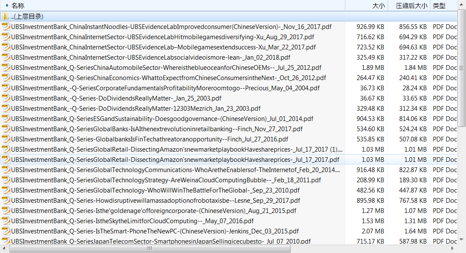
Task: Select the ..(上层目录) row text
Action: point(27,16)
